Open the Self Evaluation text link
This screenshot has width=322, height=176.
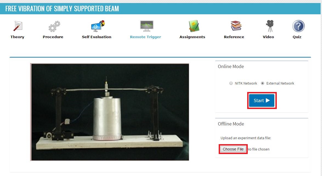click(x=96, y=37)
